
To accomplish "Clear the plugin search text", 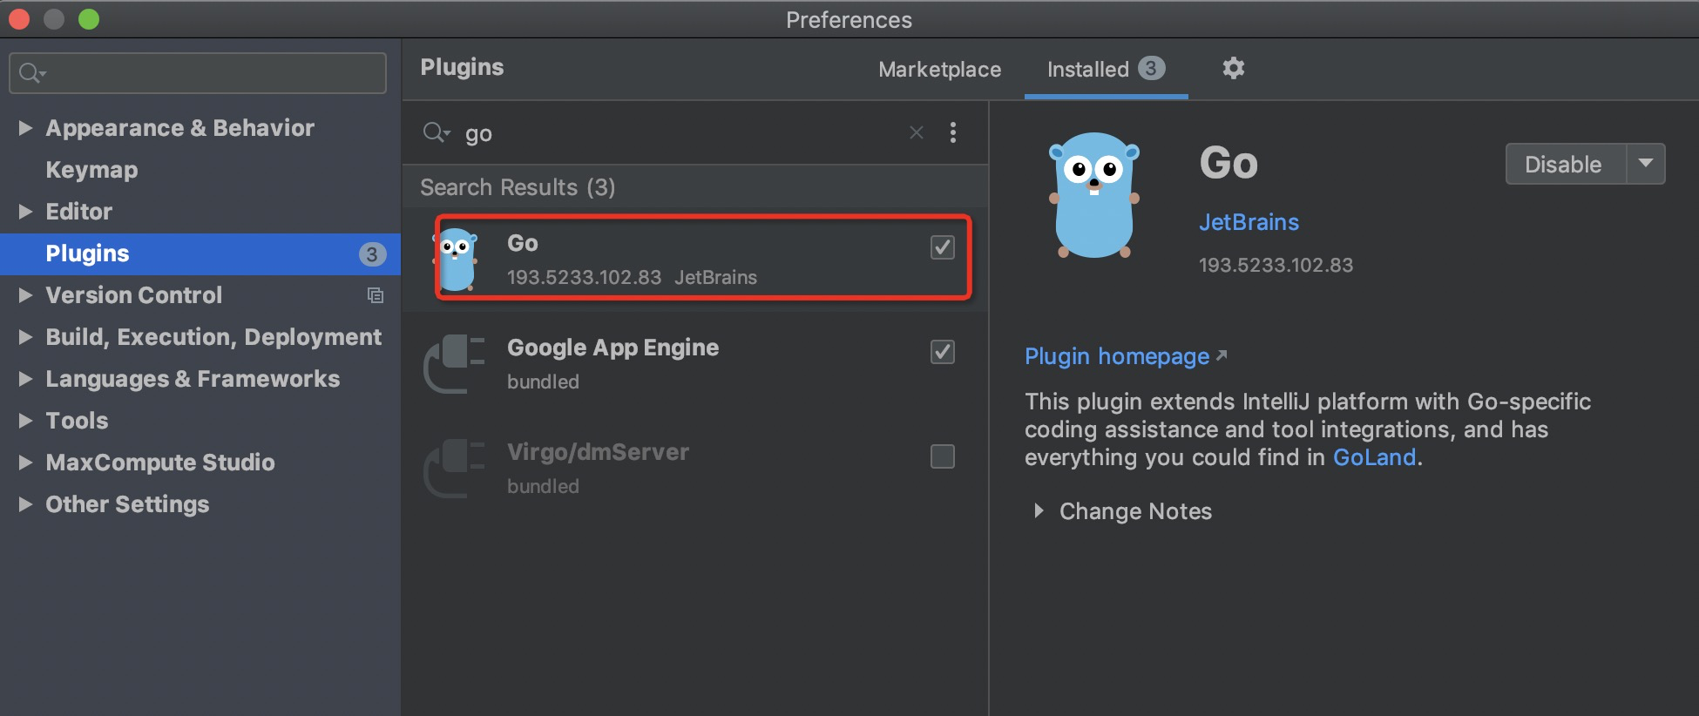I will click(x=916, y=132).
